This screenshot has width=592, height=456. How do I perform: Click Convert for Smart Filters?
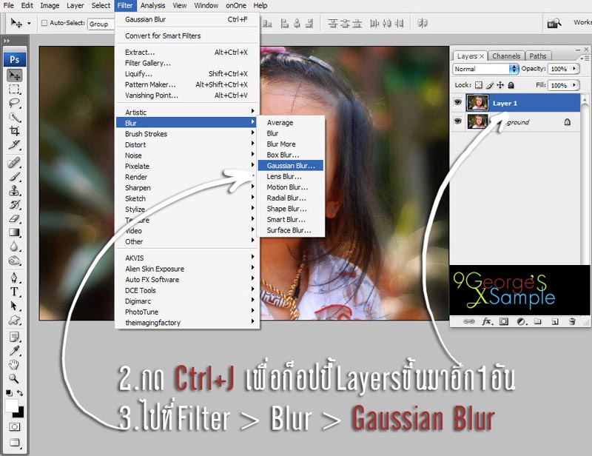point(187,36)
